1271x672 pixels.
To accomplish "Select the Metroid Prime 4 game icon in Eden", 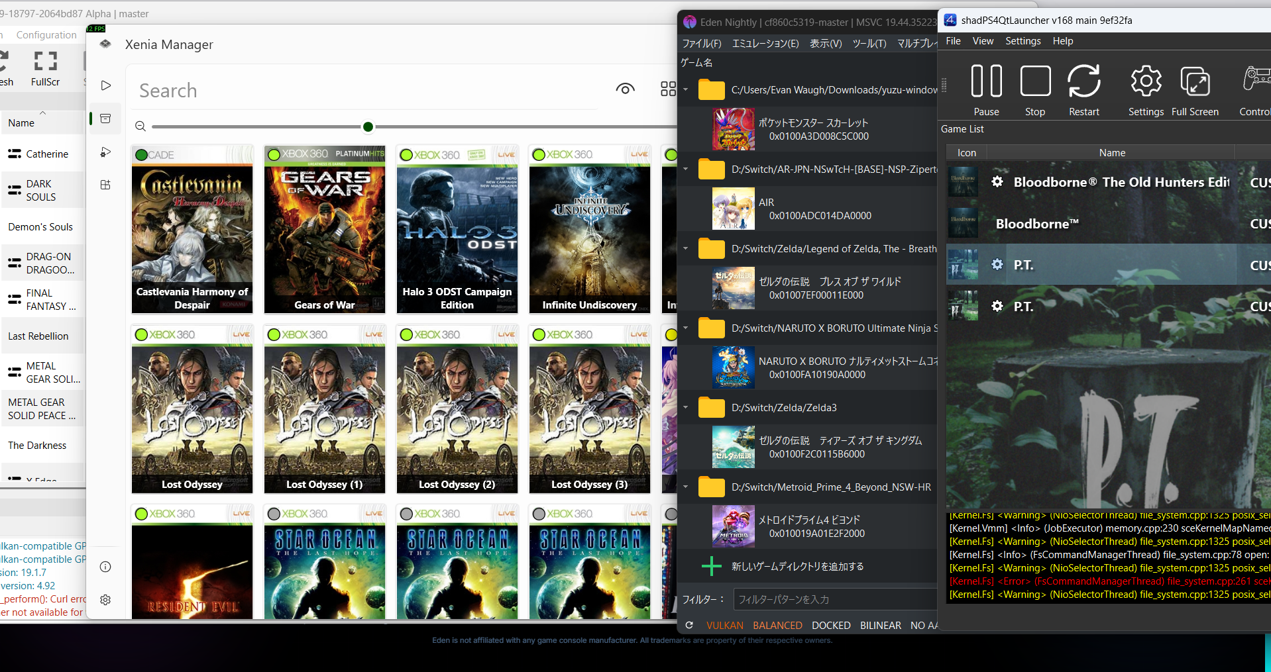I will click(734, 526).
